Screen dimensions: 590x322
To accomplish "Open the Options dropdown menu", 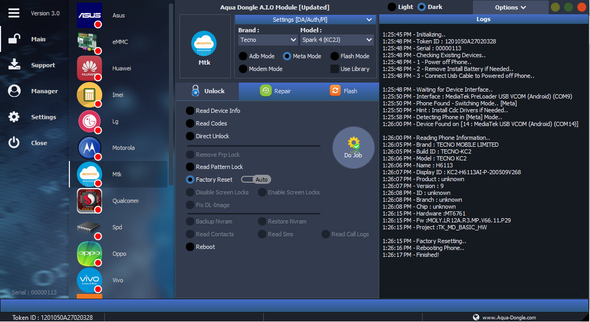I will point(510,7).
